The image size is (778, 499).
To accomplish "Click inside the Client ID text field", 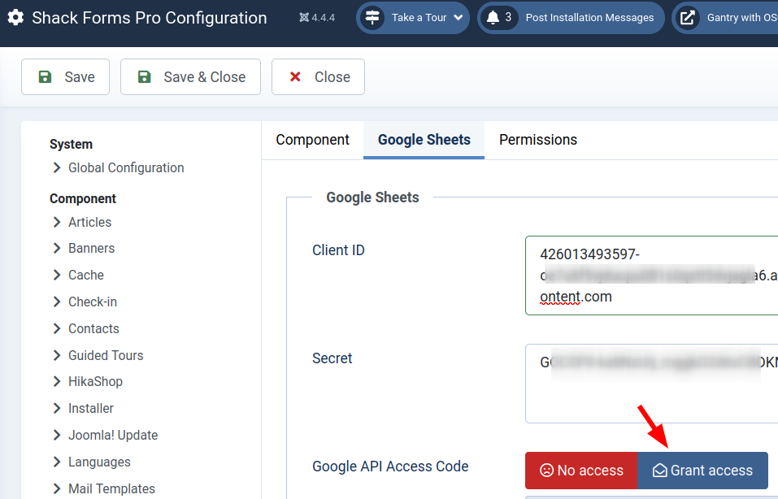I will (651, 276).
